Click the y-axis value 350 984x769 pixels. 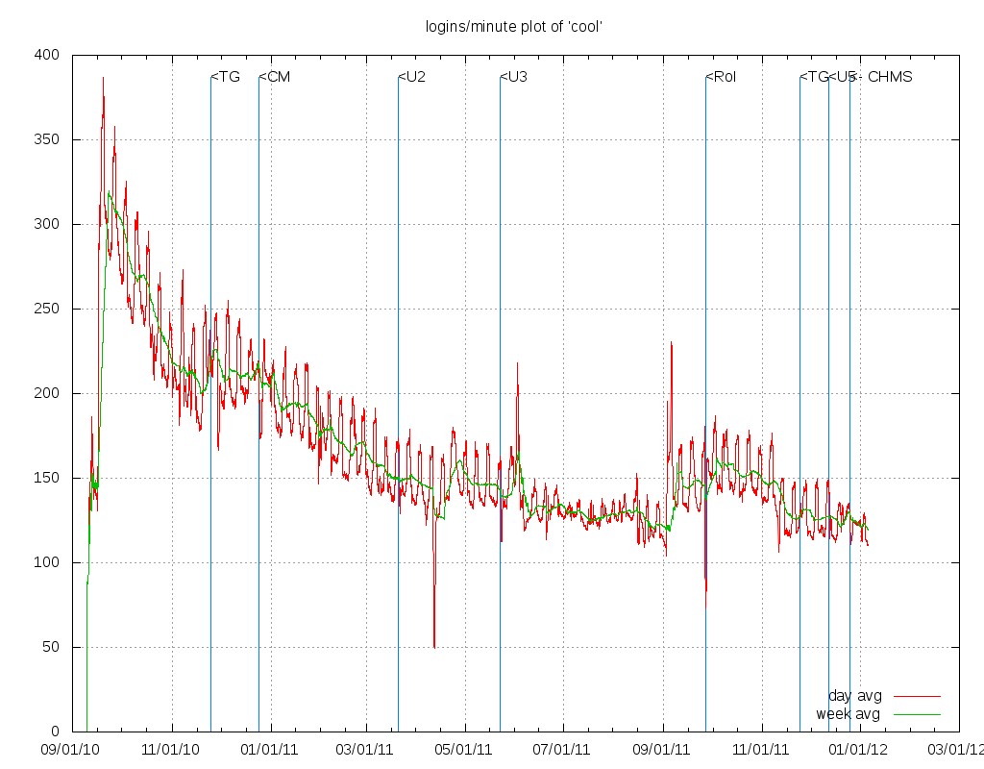tap(47, 139)
